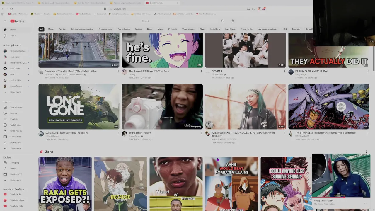Click the YouTube Premium logo

tap(18, 21)
